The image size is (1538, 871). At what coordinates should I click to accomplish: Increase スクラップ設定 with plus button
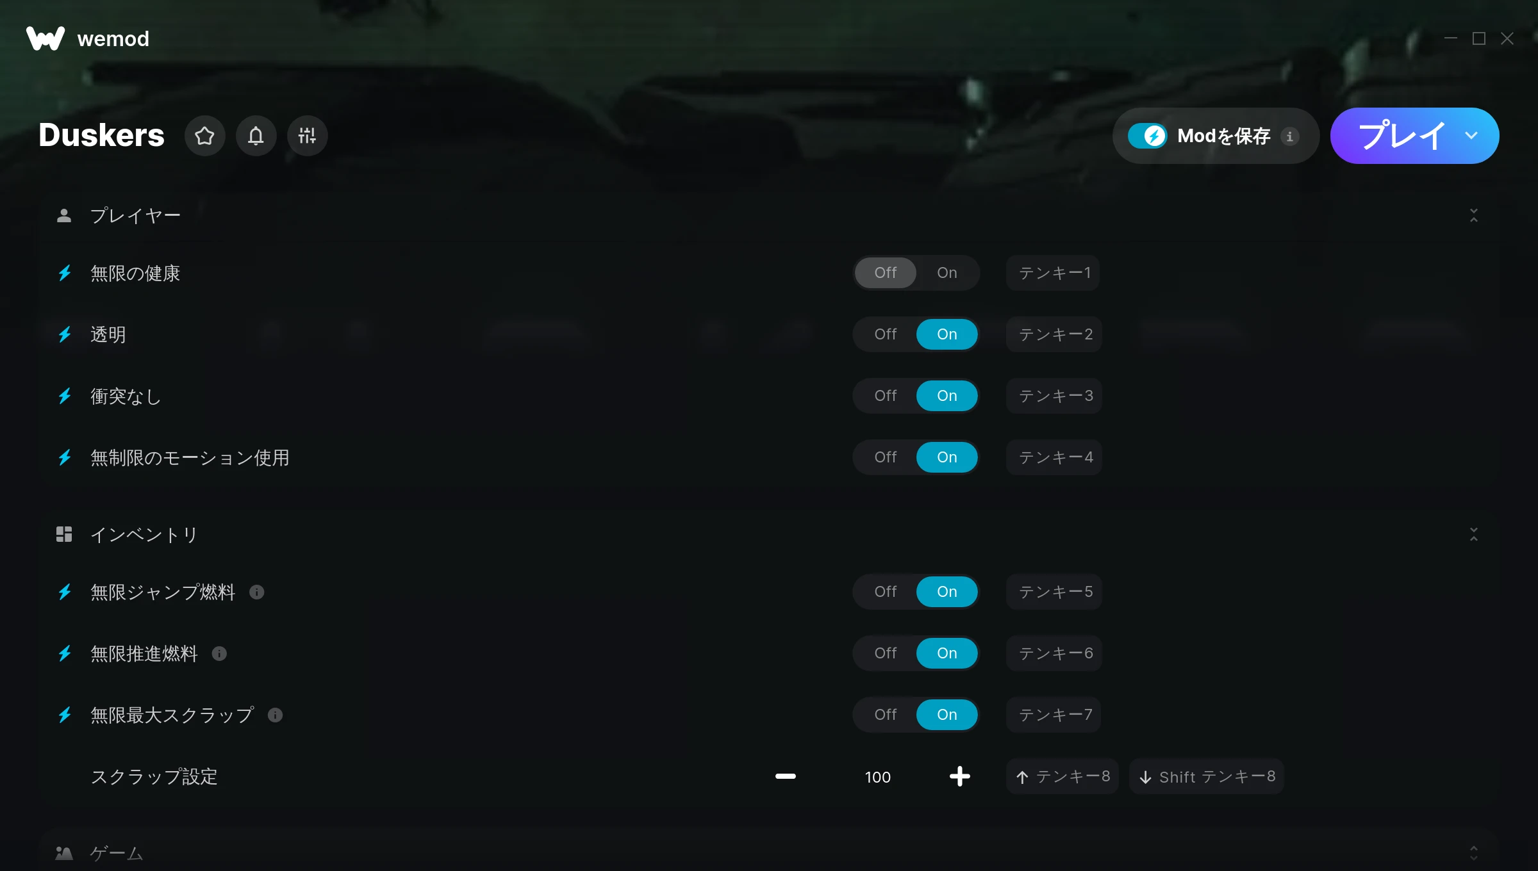click(960, 776)
